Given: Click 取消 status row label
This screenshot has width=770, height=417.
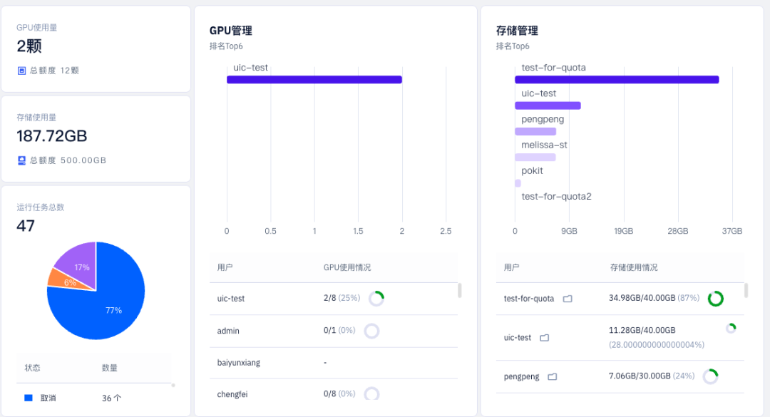Looking at the screenshot, I should [x=48, y=398].
